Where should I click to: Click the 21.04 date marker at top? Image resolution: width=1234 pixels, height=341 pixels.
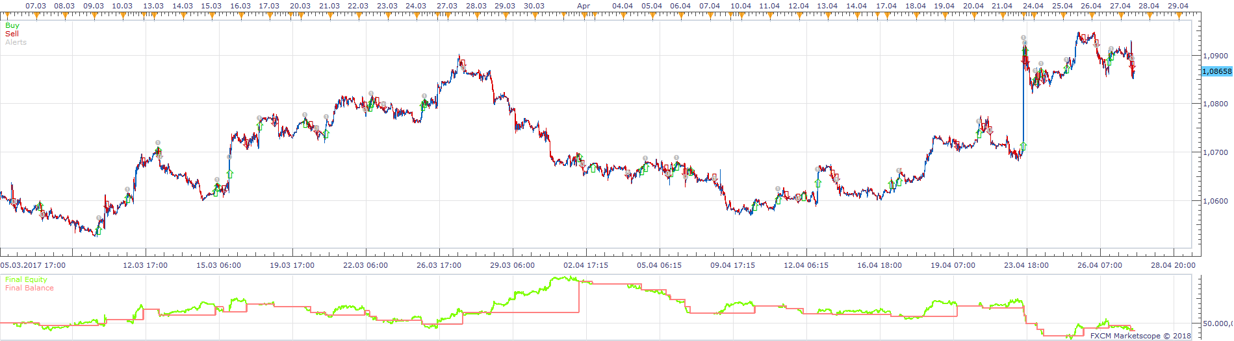point(1003,6)
